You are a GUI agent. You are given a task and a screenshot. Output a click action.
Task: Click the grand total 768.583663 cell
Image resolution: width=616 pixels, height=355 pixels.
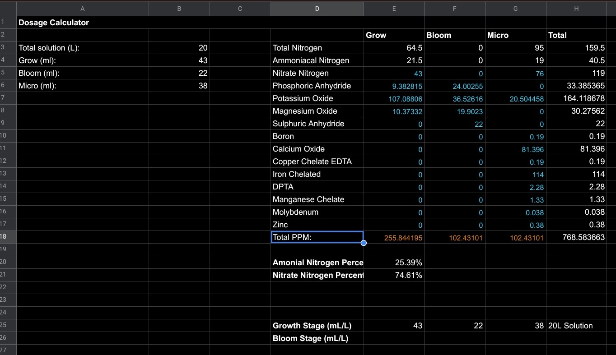(576, 237)
